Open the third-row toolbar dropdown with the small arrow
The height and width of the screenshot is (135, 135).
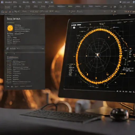pyautogui.click(x=34, y=12)
